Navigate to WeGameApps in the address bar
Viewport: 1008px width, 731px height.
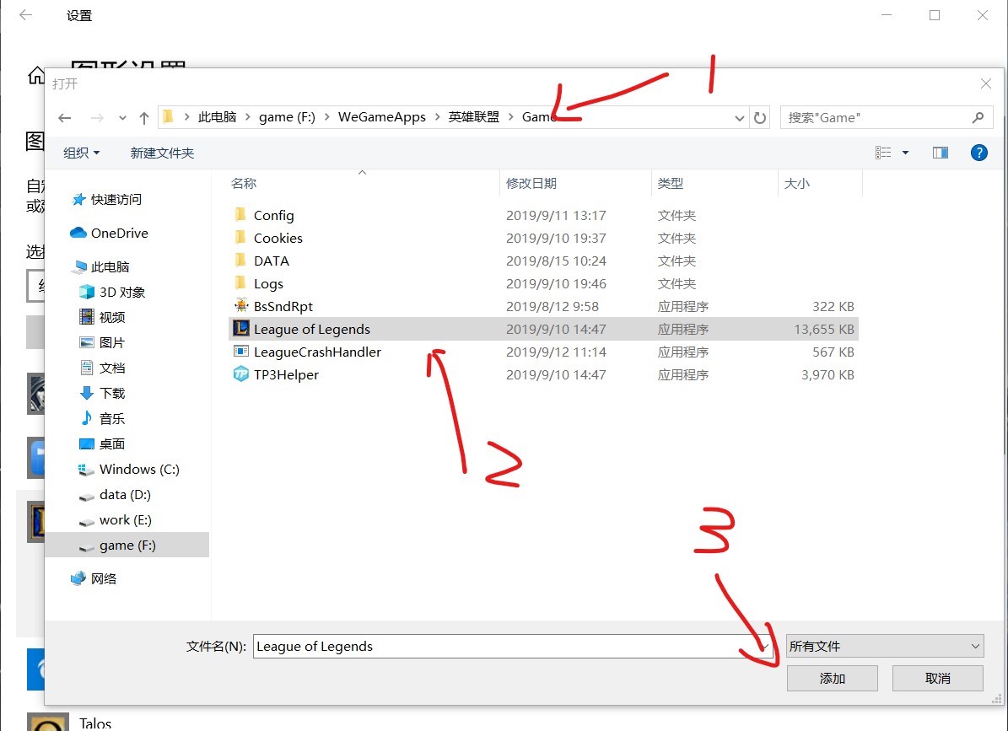pyautogui.click(x=382, y=117)
